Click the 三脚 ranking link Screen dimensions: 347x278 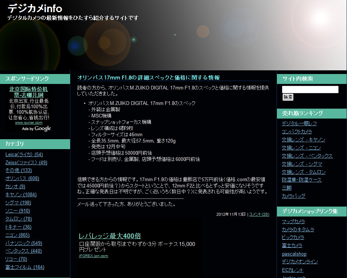287,188
